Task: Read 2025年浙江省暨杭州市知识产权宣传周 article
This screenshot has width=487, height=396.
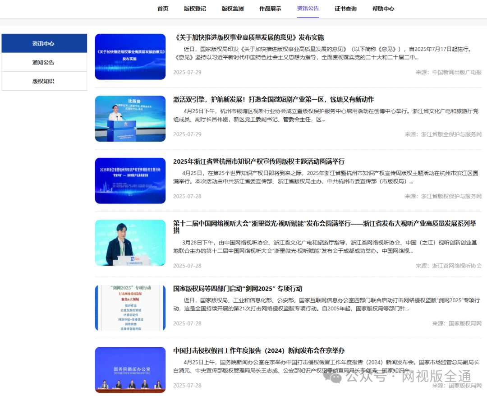Action: coord(259,161)
